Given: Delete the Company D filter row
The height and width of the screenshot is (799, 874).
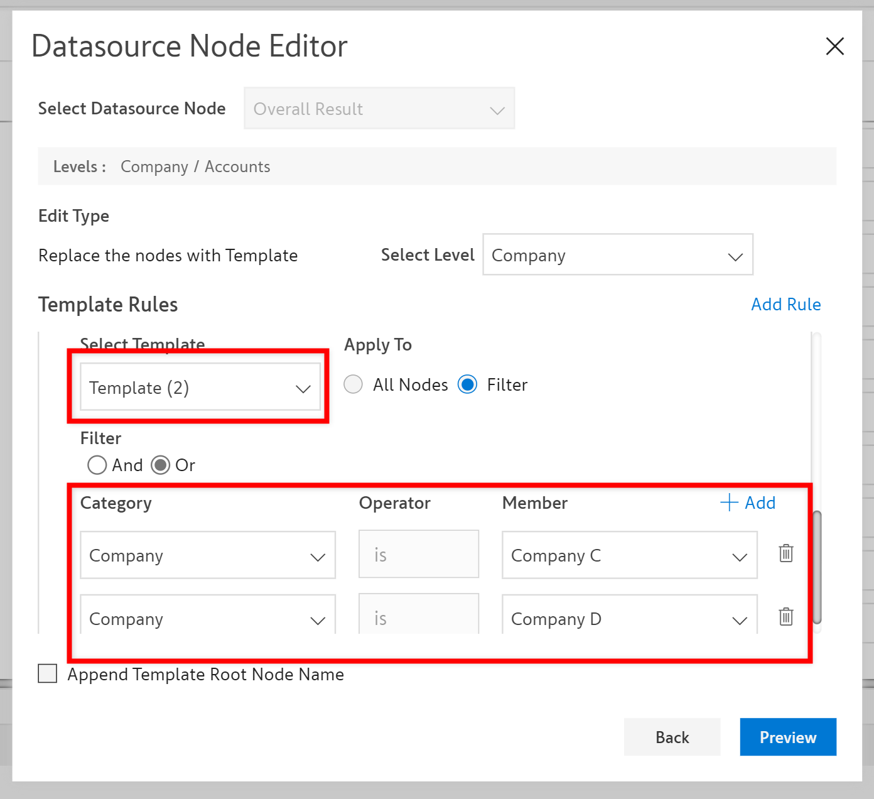Looking at the screenshot, I should (x=785, y=617).
